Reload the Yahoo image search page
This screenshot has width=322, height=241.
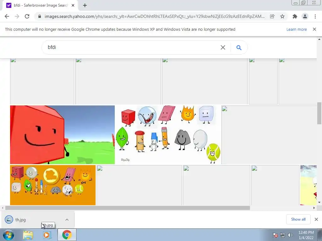pos(27,16)
